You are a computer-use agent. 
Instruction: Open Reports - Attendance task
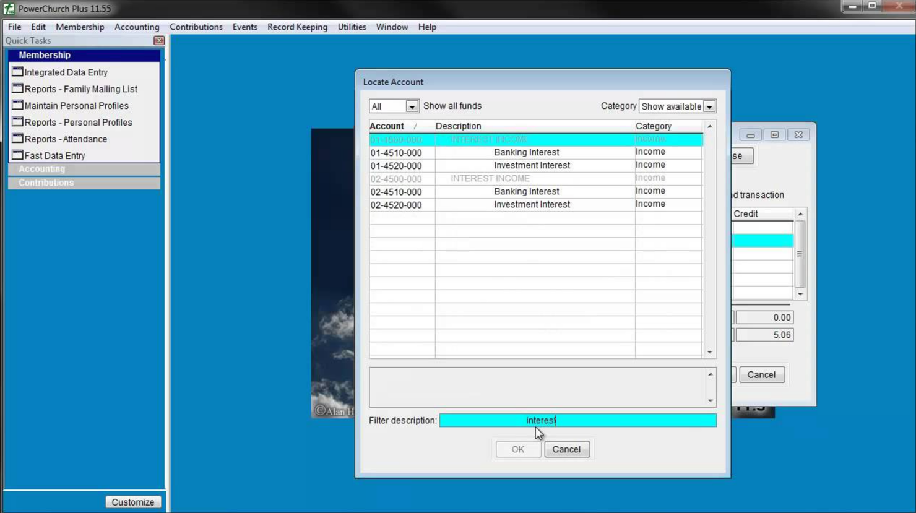66,139
